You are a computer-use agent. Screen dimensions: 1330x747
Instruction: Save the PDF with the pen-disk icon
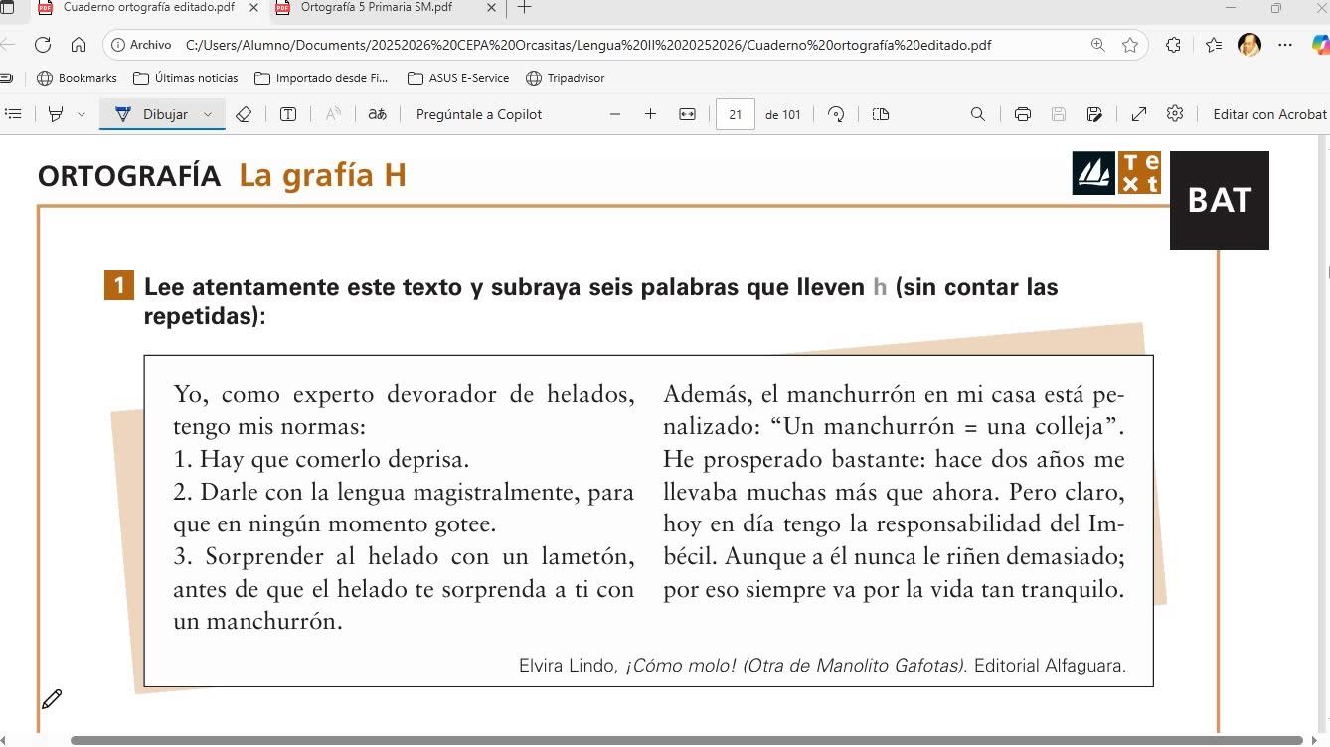tap(1094, 114)
